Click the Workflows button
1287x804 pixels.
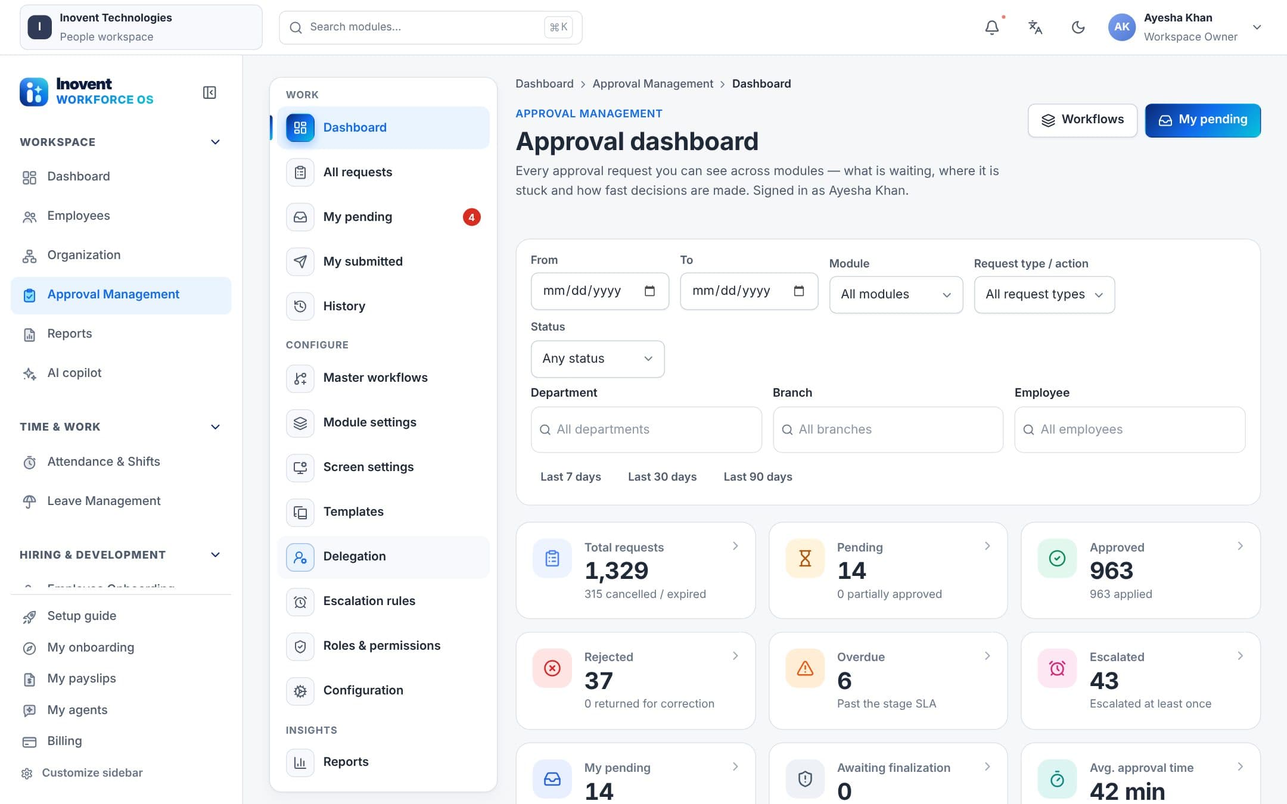pyautogui.click(x=1082, y=120)
